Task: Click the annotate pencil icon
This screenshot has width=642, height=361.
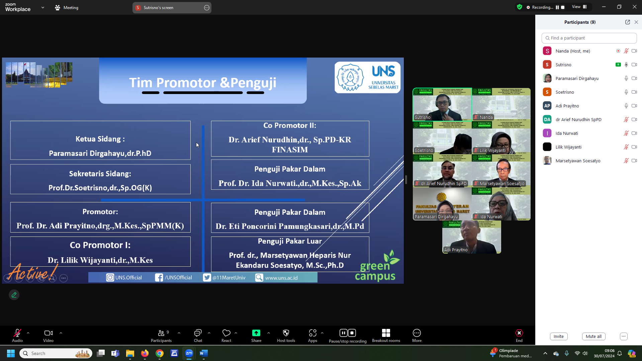Action: [x=14, y=295]
